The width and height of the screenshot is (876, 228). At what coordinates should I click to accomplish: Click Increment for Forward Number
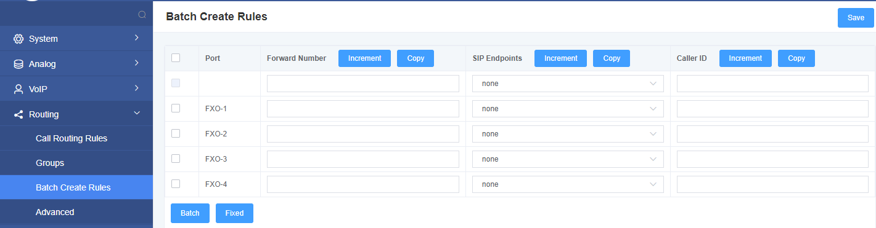pos(364,58)
